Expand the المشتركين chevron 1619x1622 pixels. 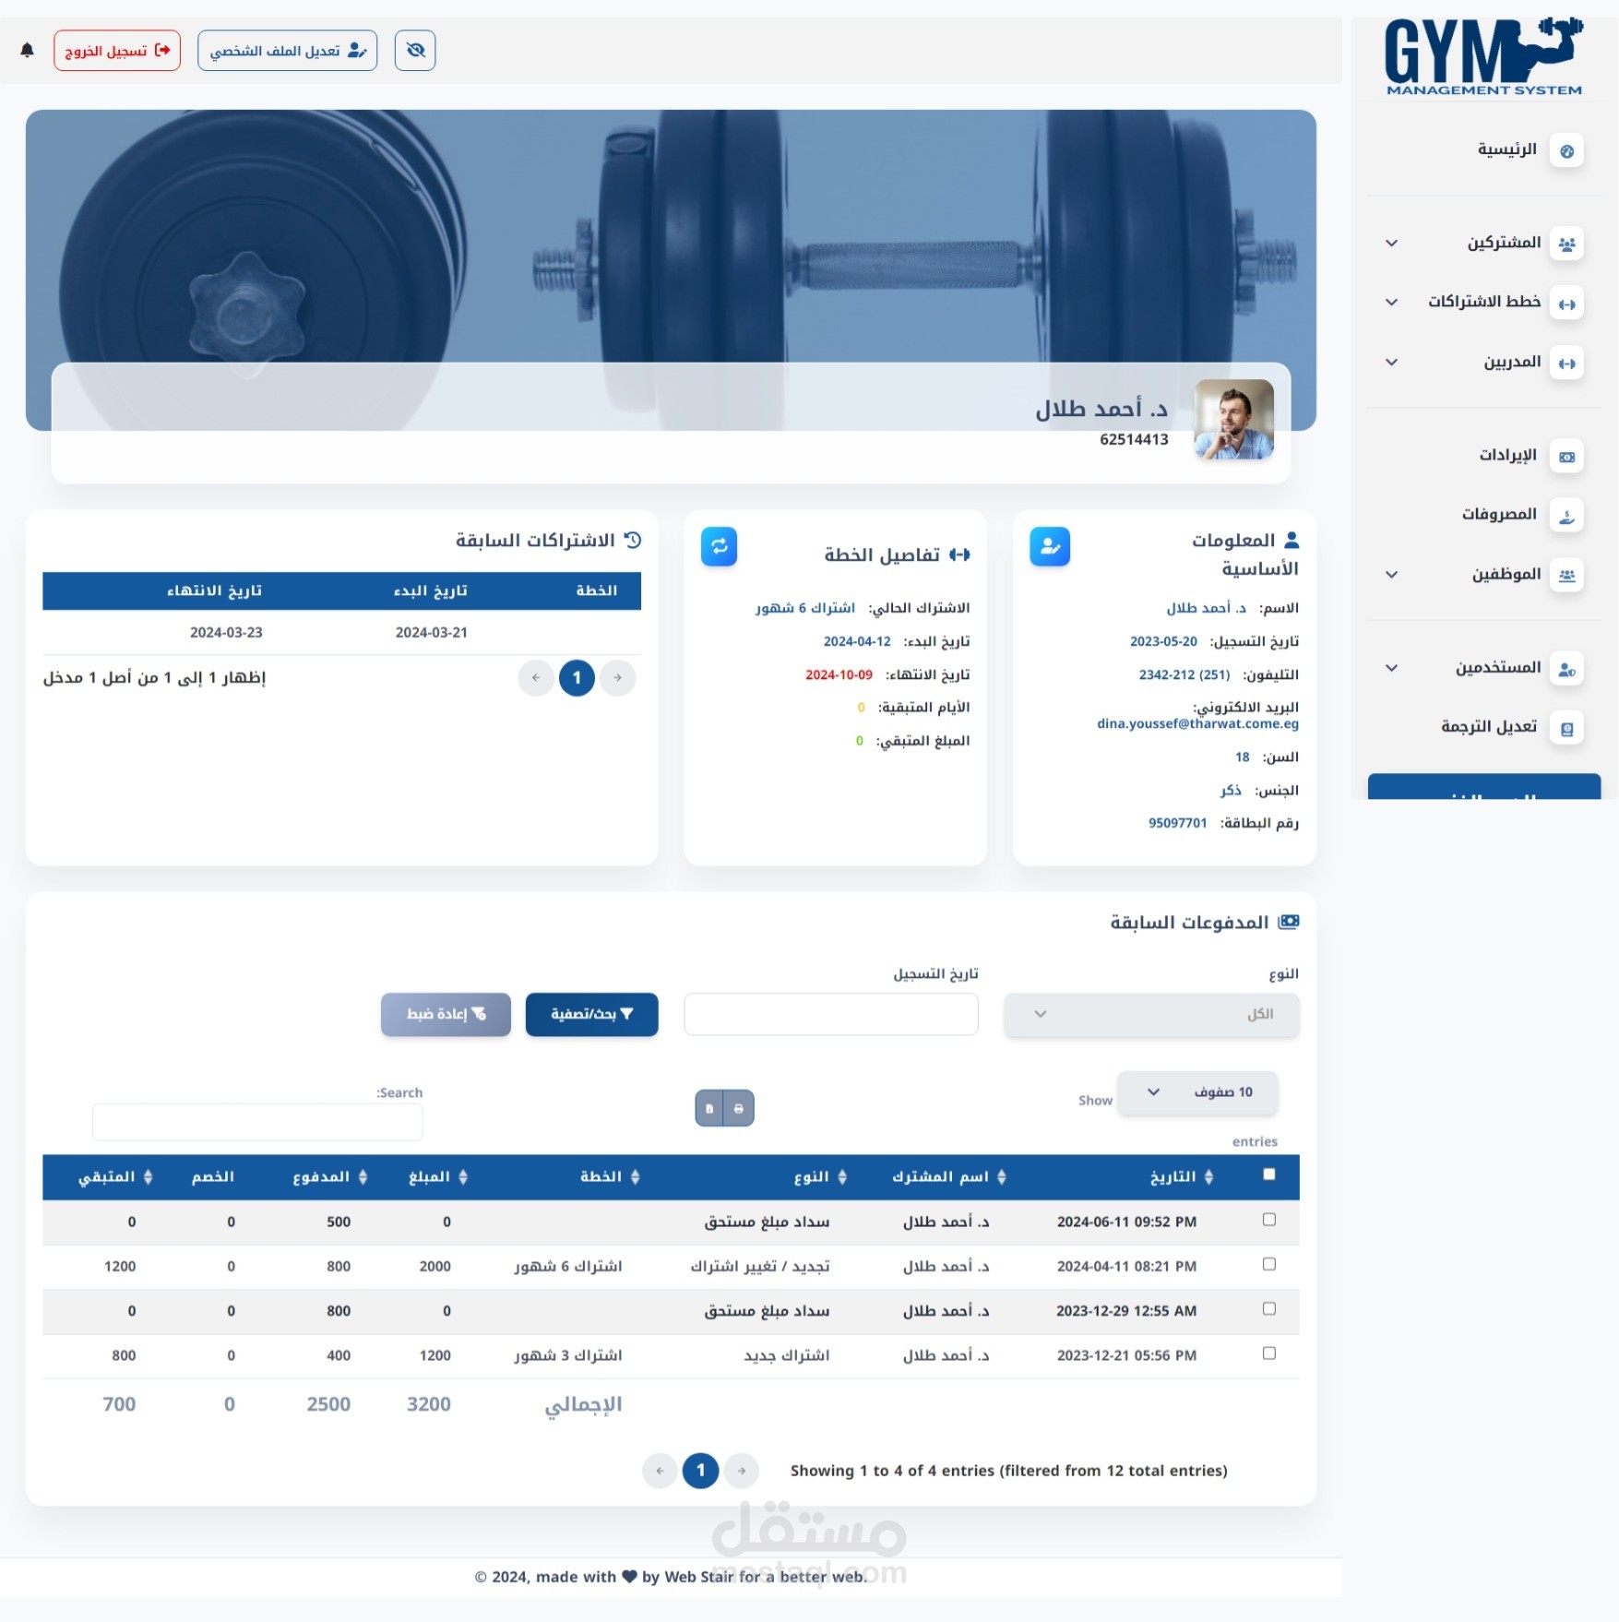(x=1392, y=244)
